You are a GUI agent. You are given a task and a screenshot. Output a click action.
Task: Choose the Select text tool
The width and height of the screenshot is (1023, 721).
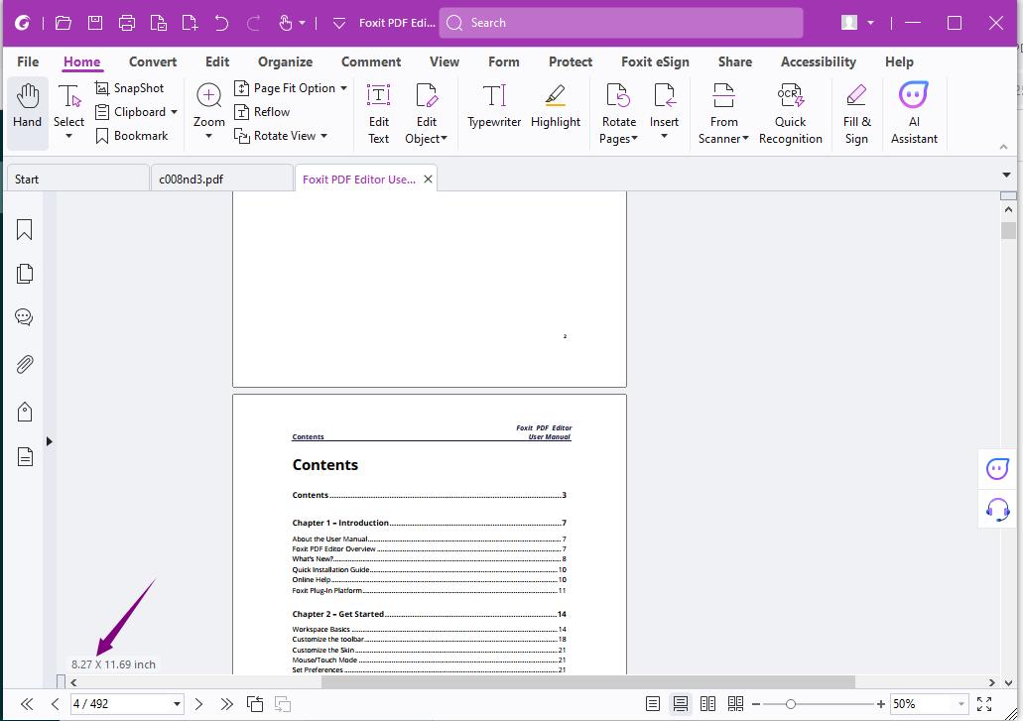point(68,111)
